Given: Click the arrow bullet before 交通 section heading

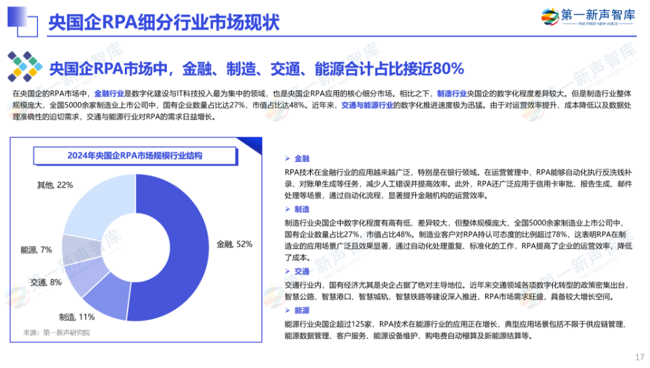Looking at the screenshot, I should tap(287, 271).
